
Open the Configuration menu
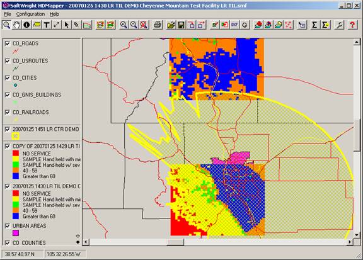click(x=30, y=14)
